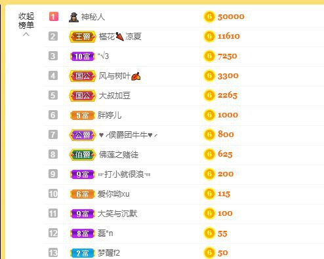
Task: Click the green 伯爵 badge
Action: [x=83, y=155]
